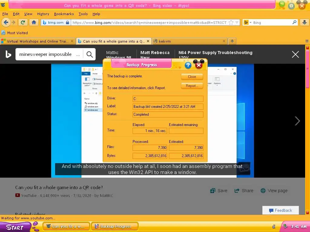Switch to the kekvm tab
This screenshot has height=232, width=310.
(x=190, y=41)
